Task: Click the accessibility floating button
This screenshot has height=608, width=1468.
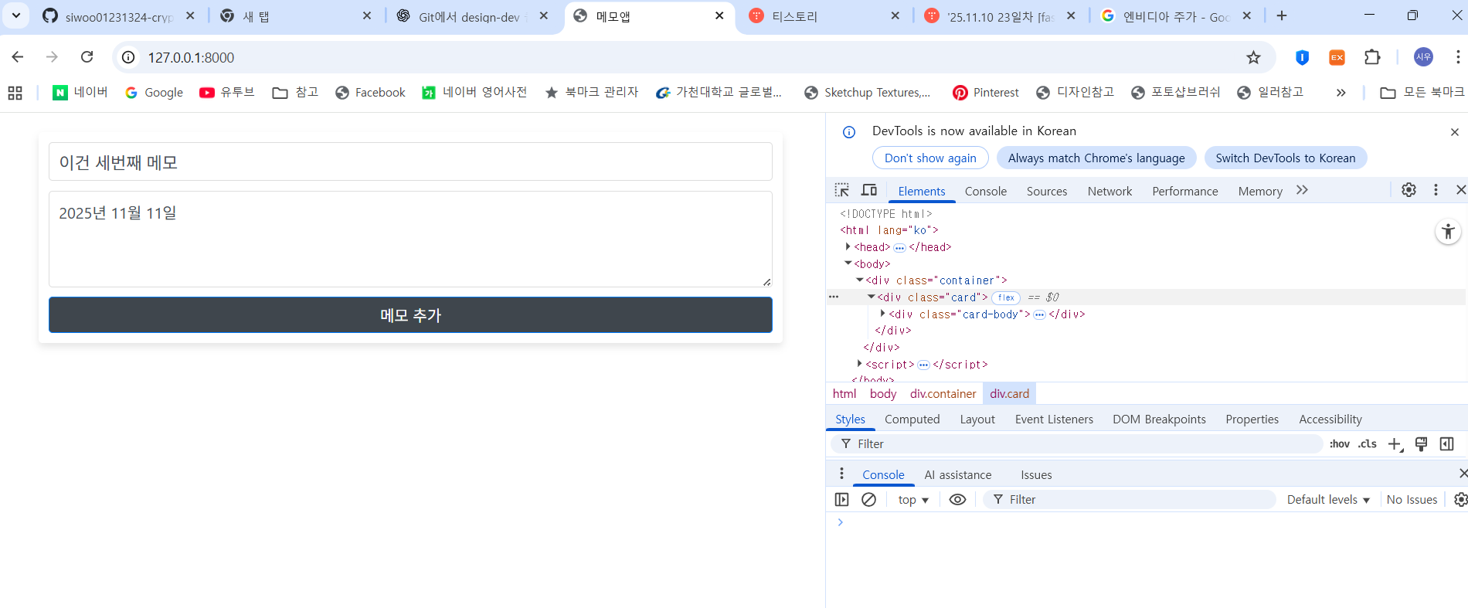Action: pyautogui.click(x=1448, y=232)
